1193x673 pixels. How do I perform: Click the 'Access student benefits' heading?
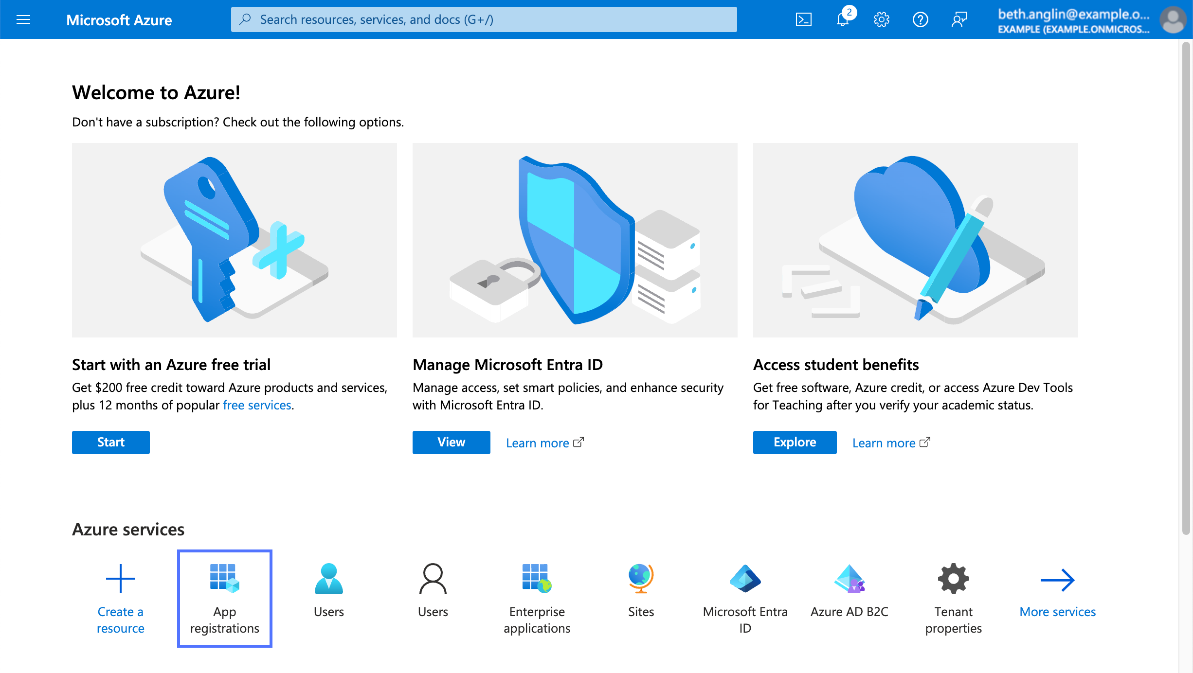836,364
